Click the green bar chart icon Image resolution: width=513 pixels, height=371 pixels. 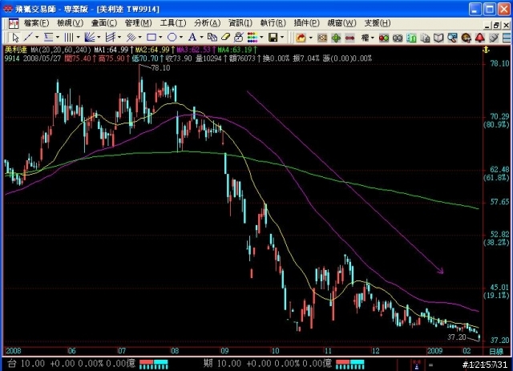411,38
